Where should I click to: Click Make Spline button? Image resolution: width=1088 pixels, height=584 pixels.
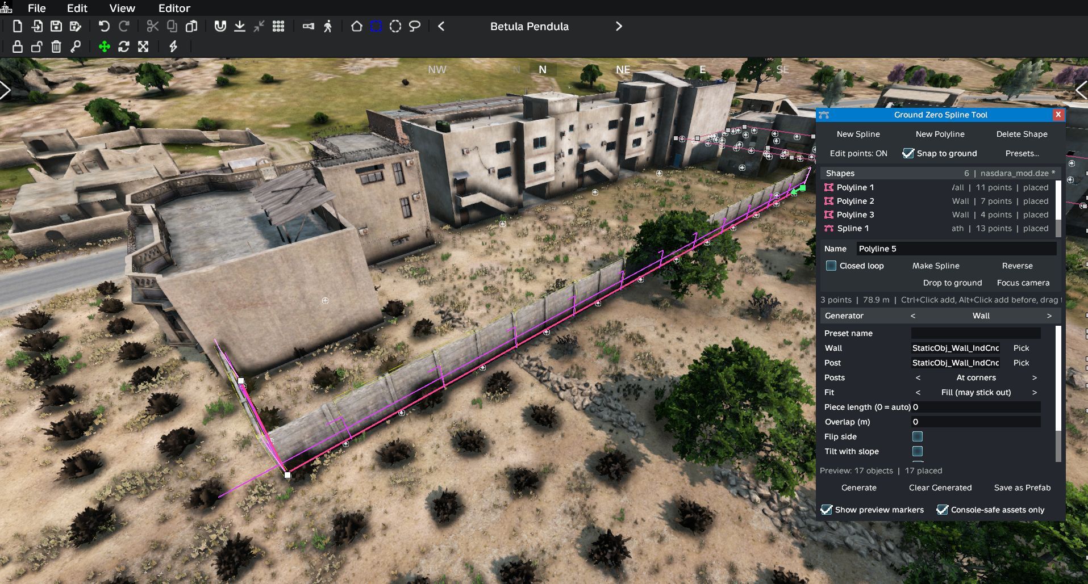(x=936, y=266)
